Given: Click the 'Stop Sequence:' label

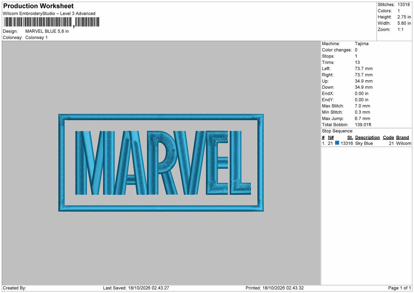Looking at the screenshot, I should 337,131.
